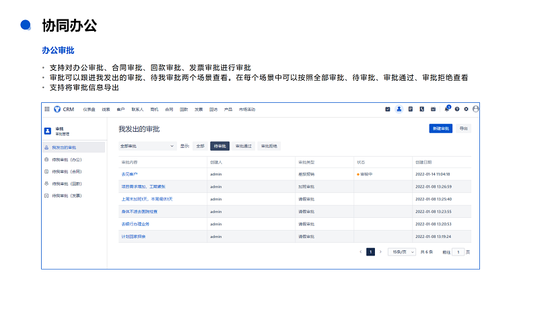
Task: Open the app launcher grid icon
Action: (47, 110)
